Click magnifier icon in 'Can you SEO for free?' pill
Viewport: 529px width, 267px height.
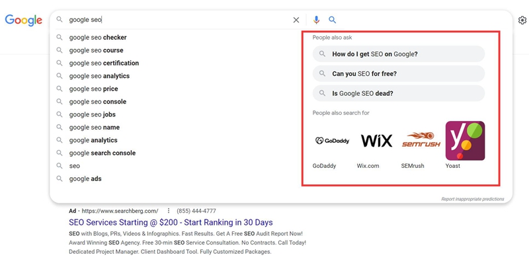[x=322, y=73]
